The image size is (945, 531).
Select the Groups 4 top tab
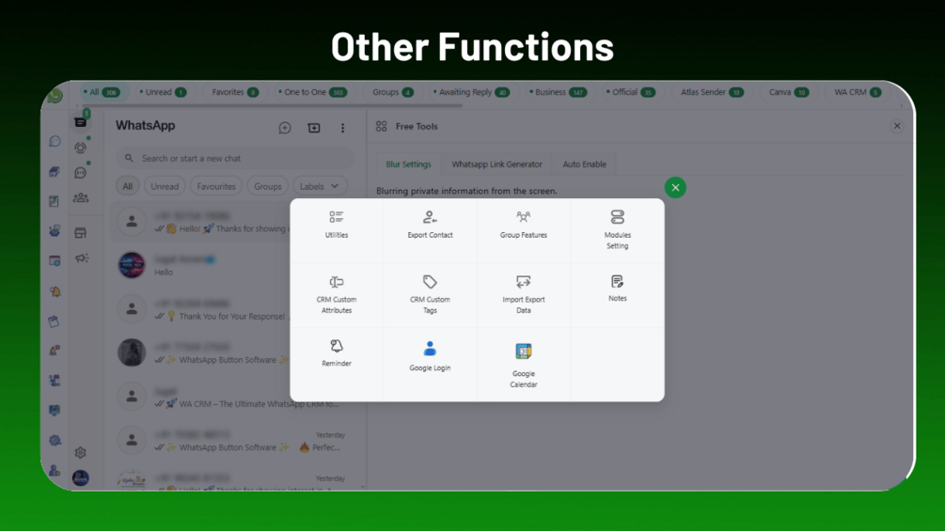392,92
